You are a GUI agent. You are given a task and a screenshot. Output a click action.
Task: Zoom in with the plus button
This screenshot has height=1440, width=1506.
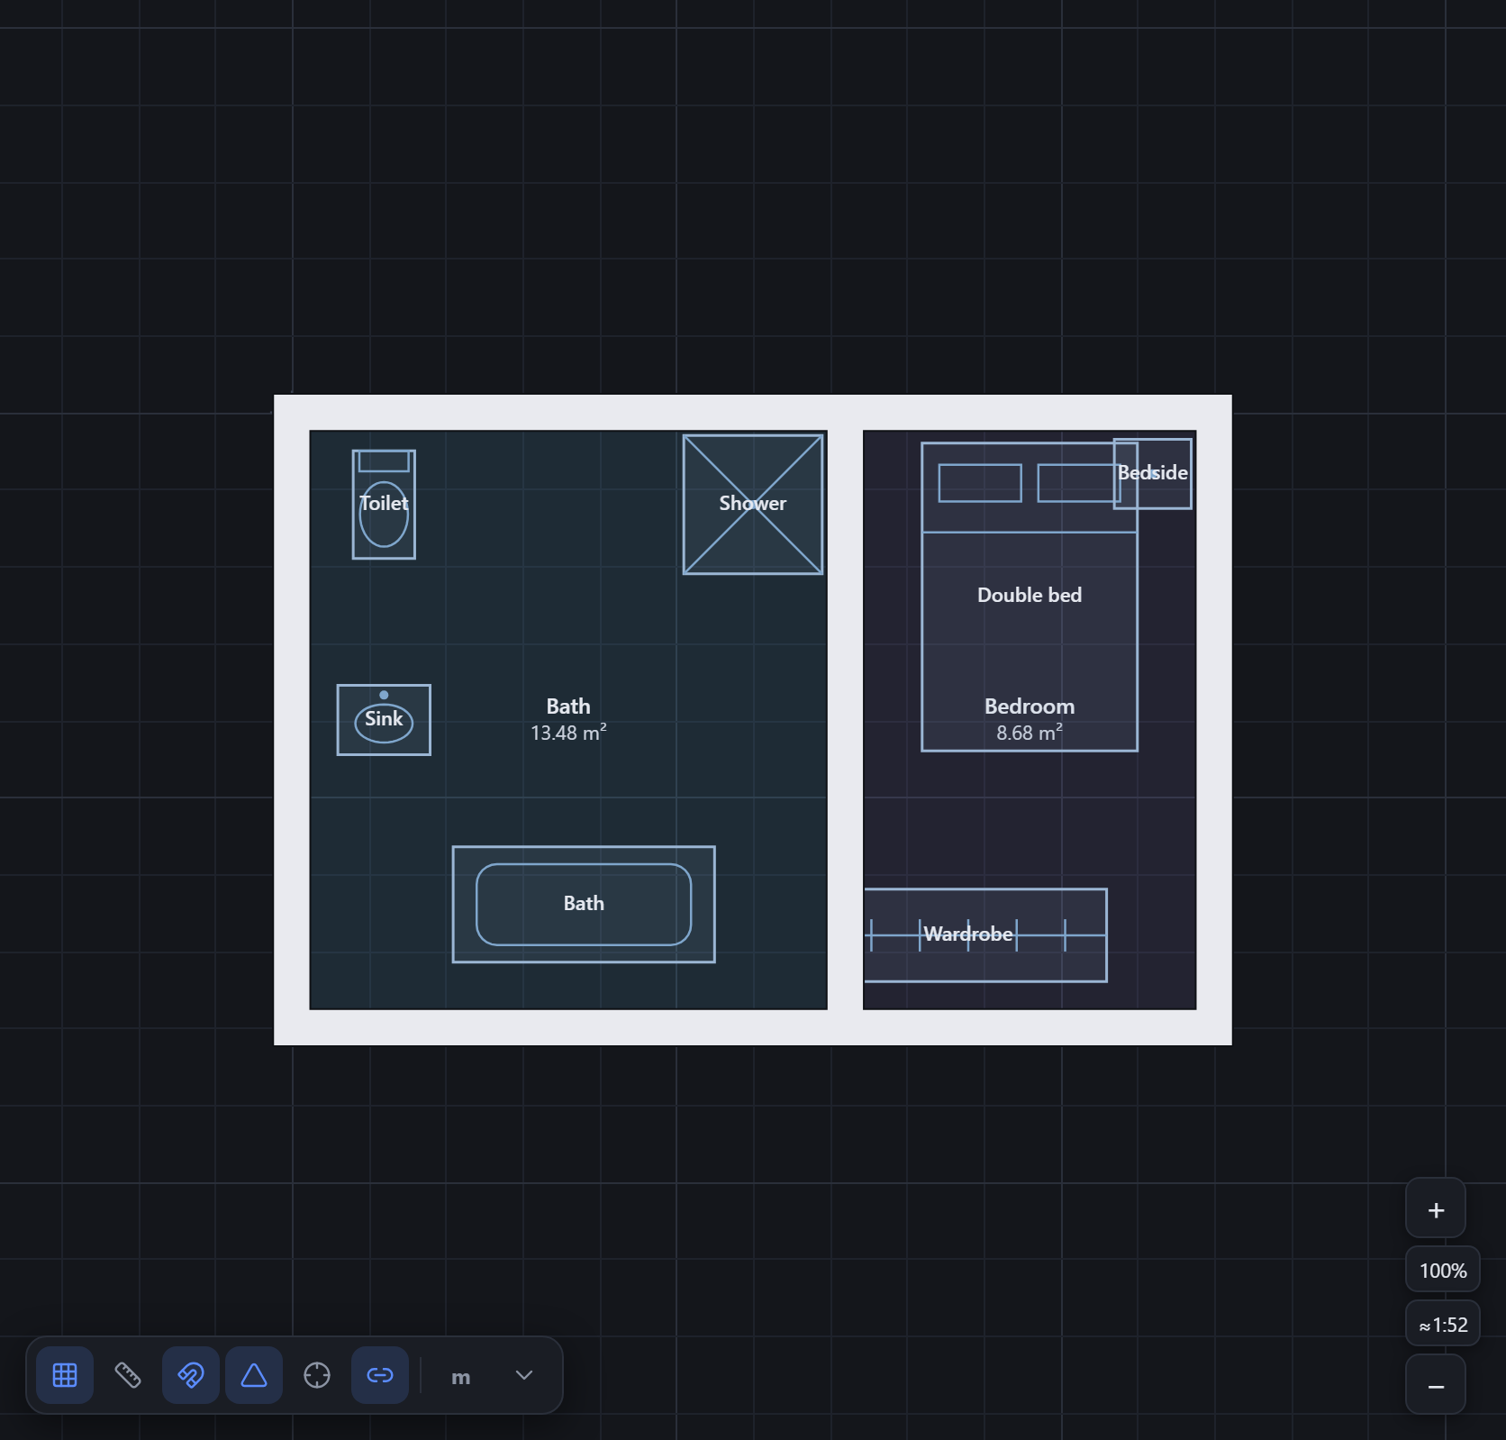(1436, 1208)
